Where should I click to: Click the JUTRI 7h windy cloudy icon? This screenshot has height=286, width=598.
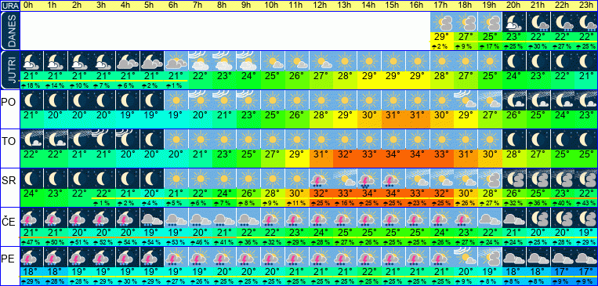click(201, 60)
